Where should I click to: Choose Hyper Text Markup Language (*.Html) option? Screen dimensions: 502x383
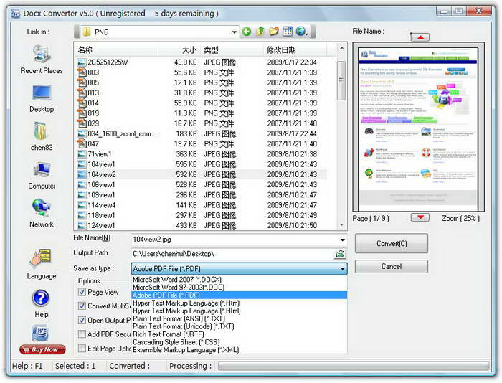pyautogui.click(x=239, y=311)
